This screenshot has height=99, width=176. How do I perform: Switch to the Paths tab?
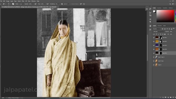164,26
